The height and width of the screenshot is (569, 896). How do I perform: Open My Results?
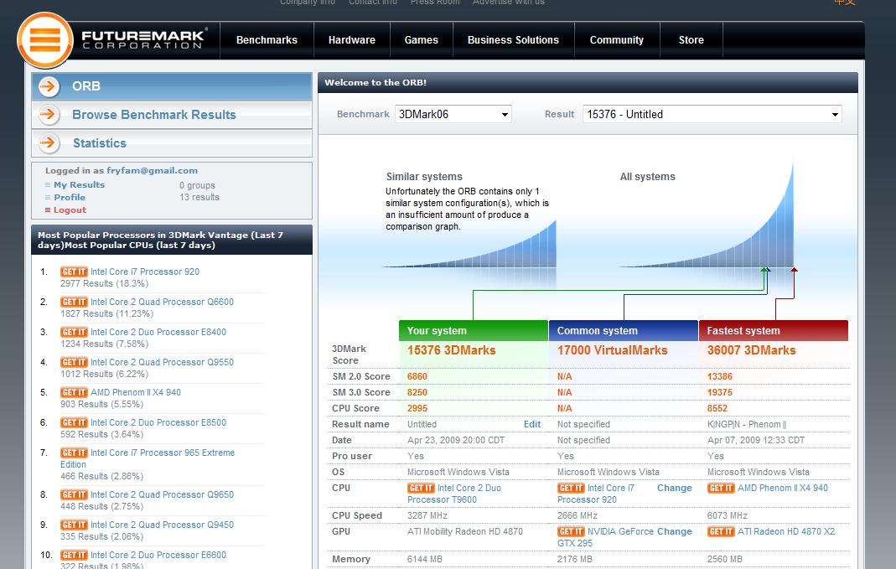tap(79, 185)
